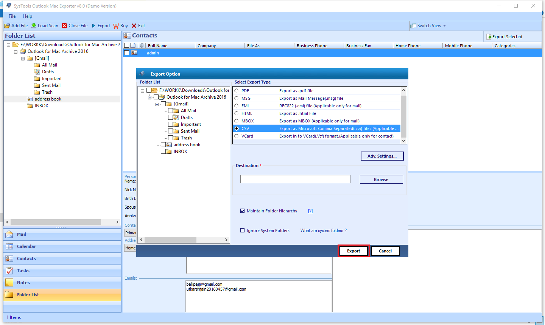The width and height of the screenshot is (545, 325).
Task: Open the File menu
Action: (x=12, y=16)
